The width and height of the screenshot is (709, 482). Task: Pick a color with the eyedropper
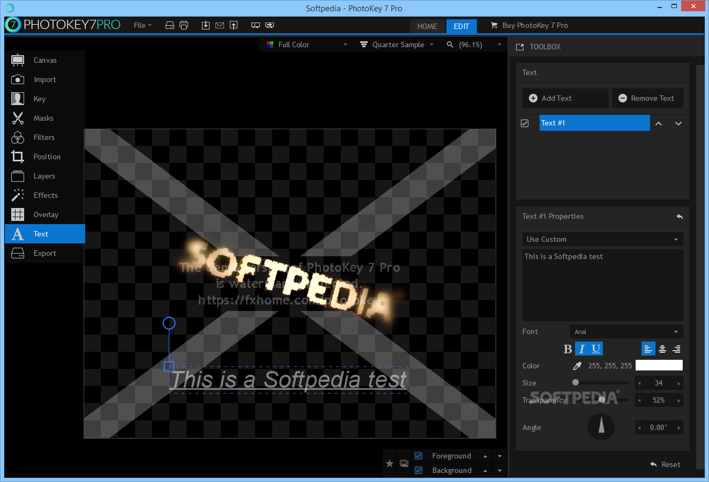pos(577,366)
